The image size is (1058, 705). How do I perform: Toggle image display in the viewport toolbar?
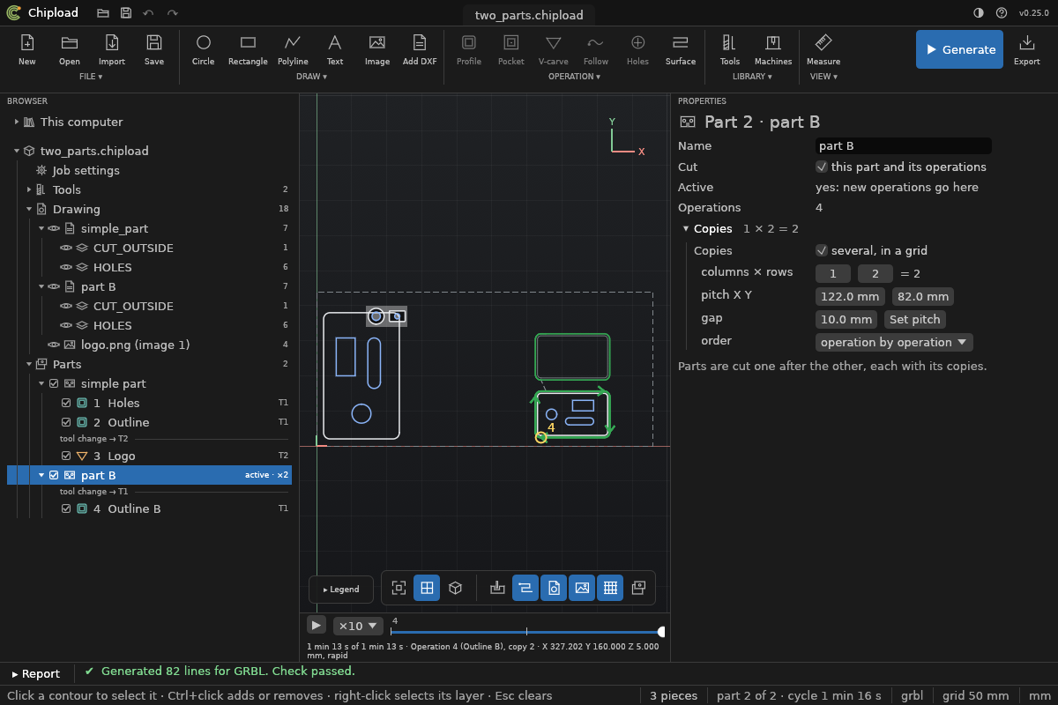(x=582, y=588)
